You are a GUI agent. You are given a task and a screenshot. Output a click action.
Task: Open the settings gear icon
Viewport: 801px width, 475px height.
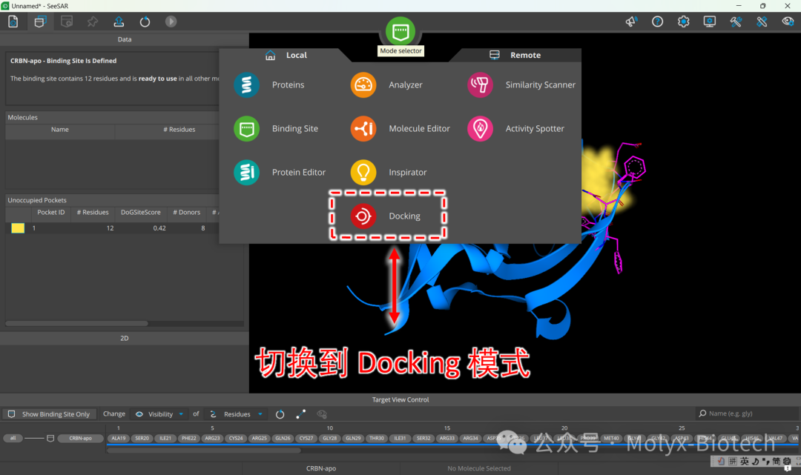click(684, 21)
